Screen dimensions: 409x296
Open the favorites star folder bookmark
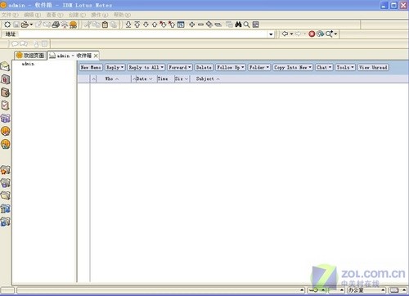point(5,170)
